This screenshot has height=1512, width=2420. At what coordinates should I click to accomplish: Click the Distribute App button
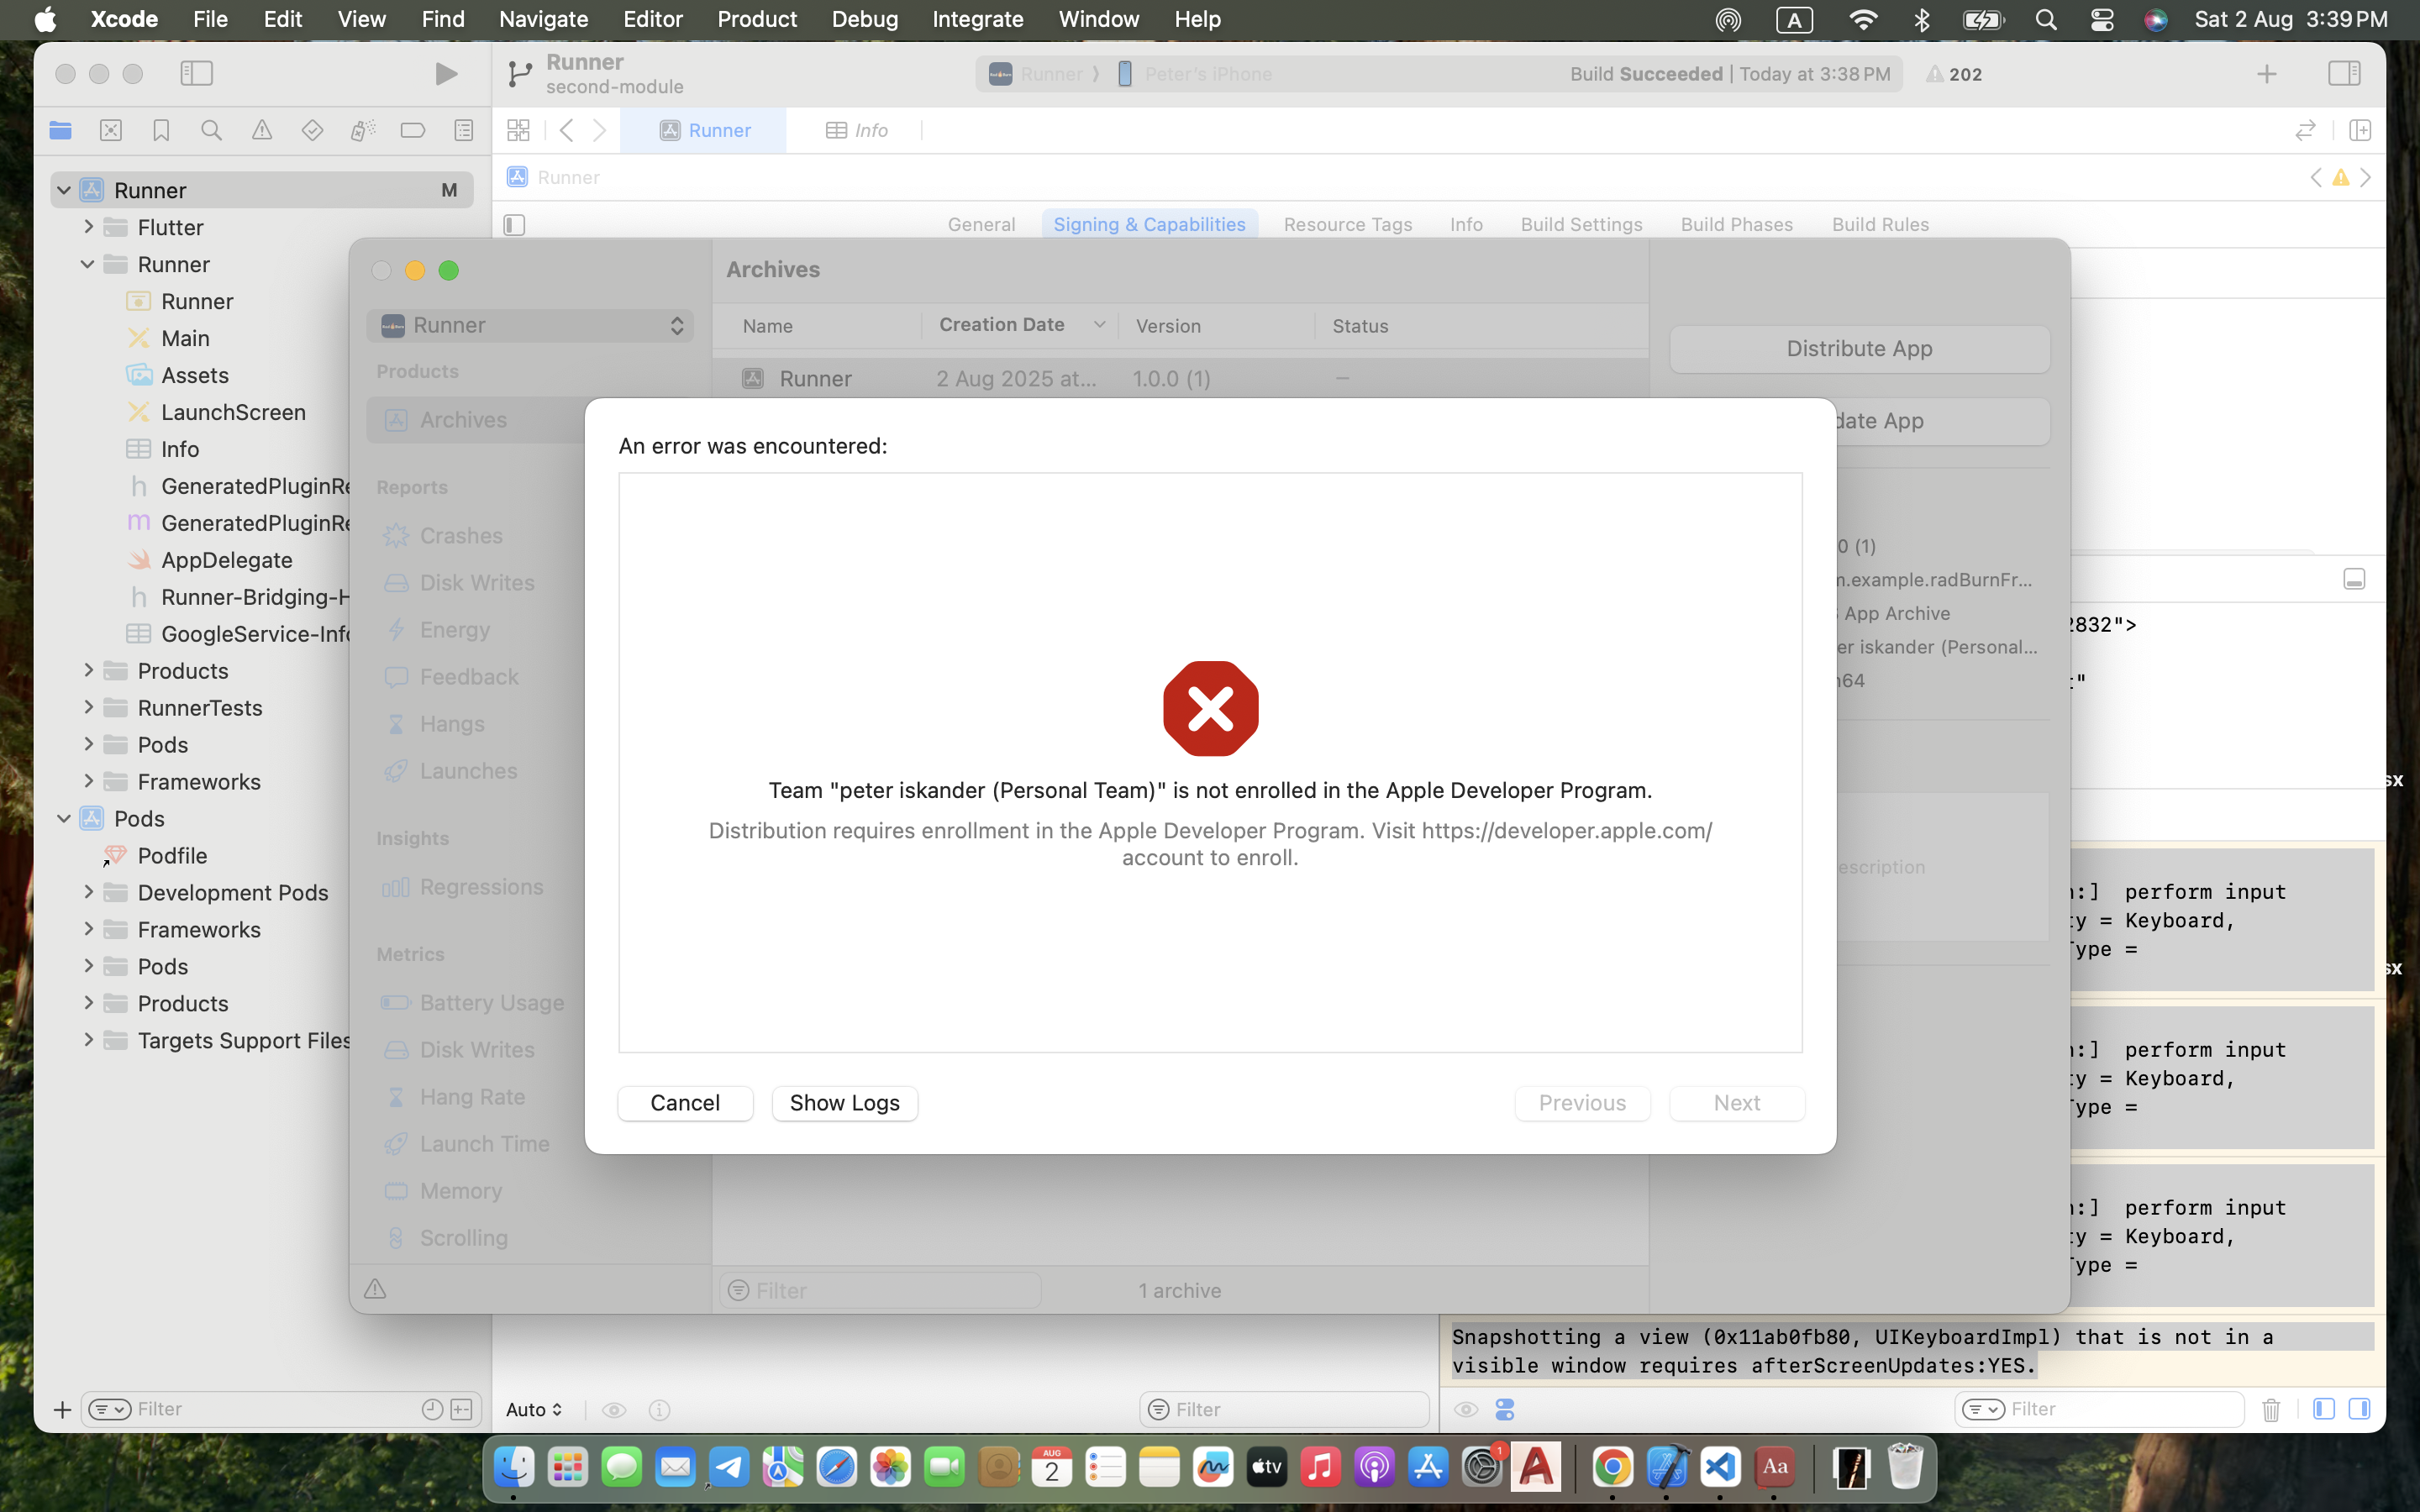[1859, 348]
